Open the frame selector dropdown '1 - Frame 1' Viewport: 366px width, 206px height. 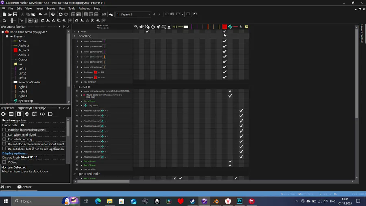click(133, 15)
